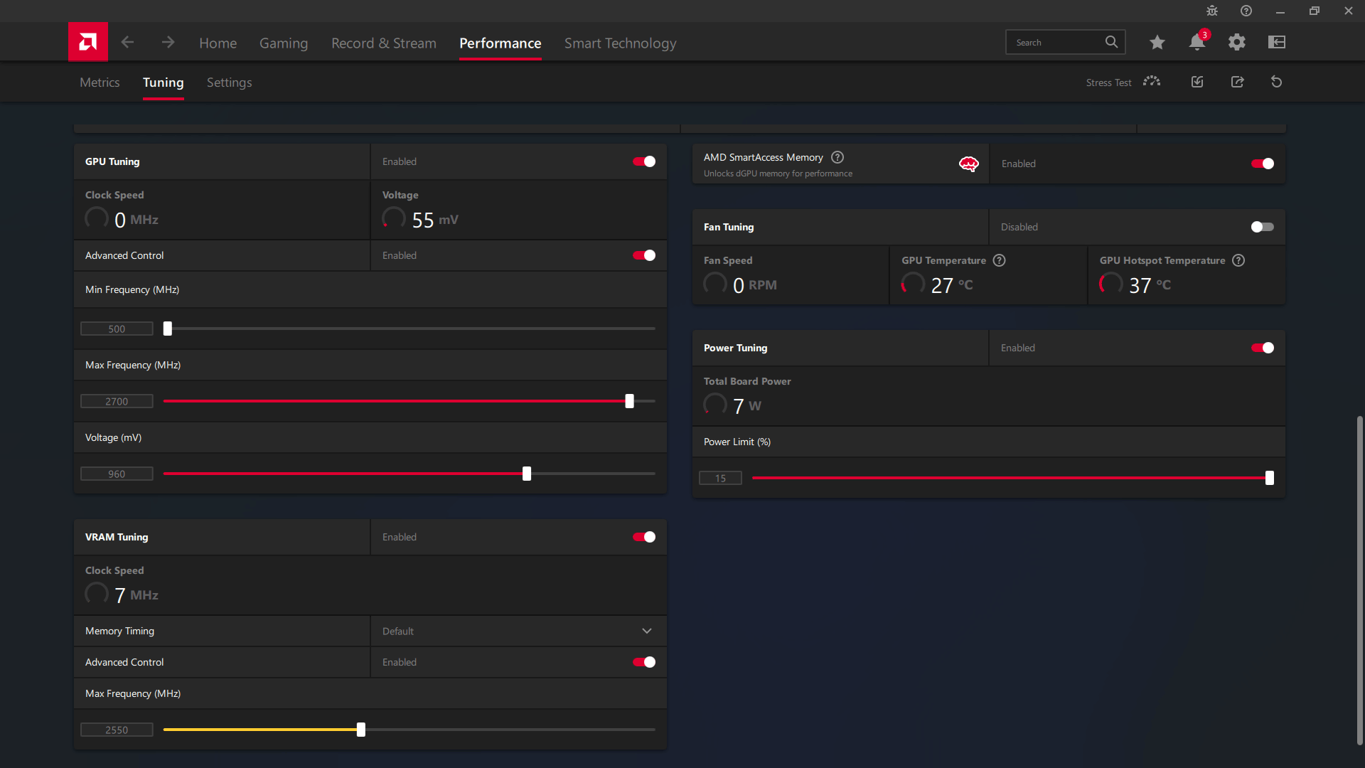Click VRAM Max Frequency slider handle
1365x768 pixels.
tap(361, 730)
